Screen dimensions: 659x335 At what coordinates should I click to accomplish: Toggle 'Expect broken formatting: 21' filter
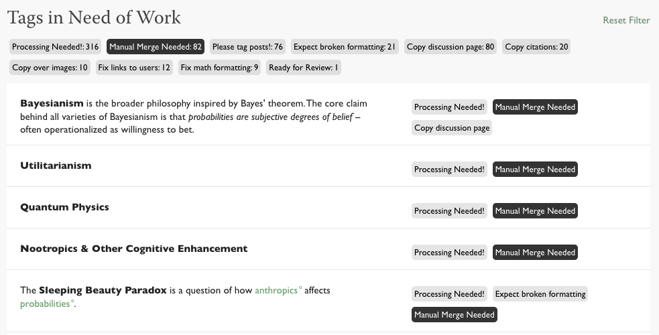pos(345,47)
